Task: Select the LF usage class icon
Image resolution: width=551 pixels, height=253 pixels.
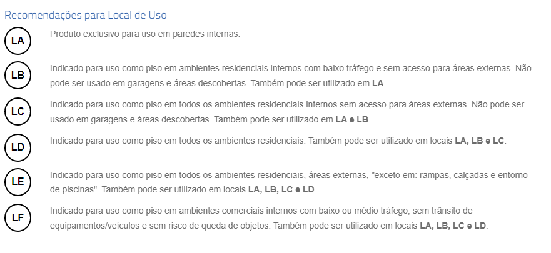Action: pos(18,217)
